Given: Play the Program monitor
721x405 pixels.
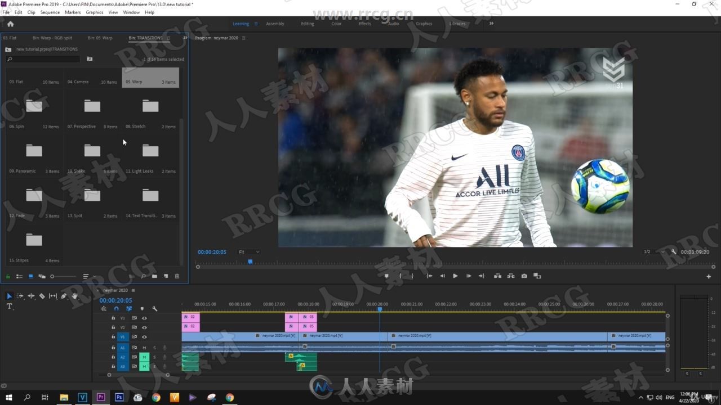Looking at the screenshot, I should click(455, 276).
